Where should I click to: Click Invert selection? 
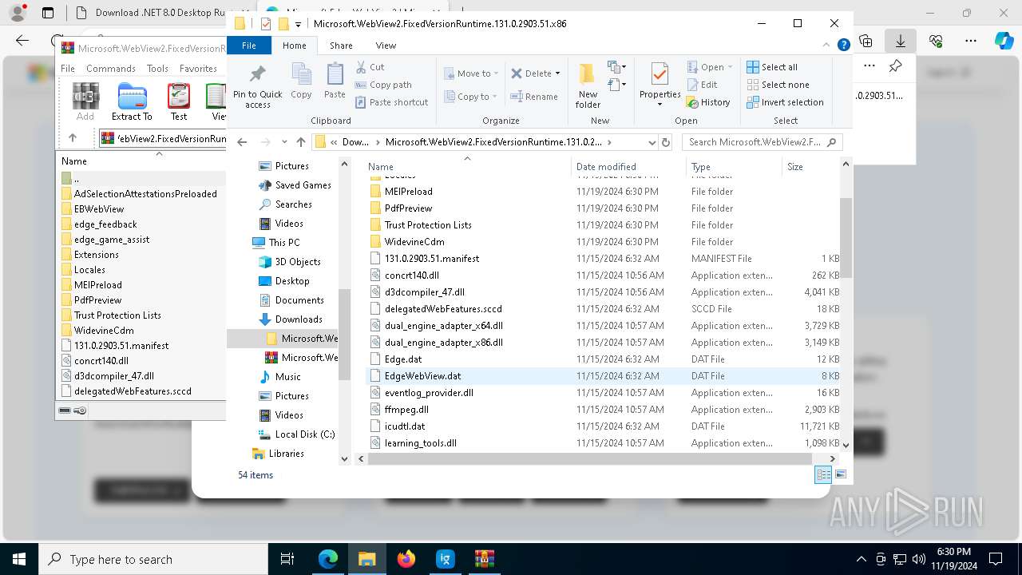click(x=785, y=102)
